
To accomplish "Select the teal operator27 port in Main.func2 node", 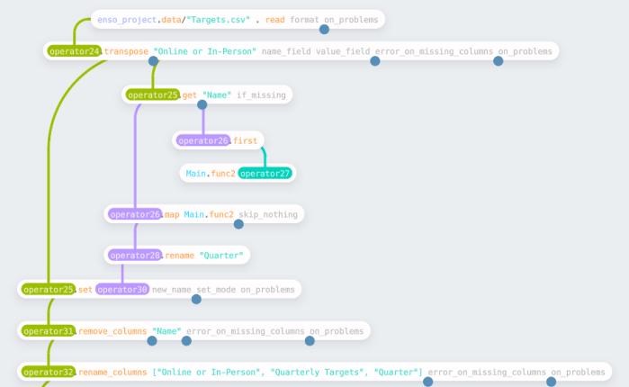I will [x=265, y=173].
